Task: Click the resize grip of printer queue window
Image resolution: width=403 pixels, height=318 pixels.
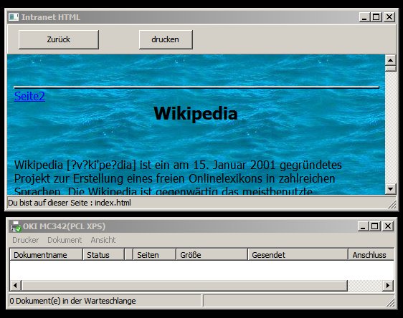Action: click(390, 302)
